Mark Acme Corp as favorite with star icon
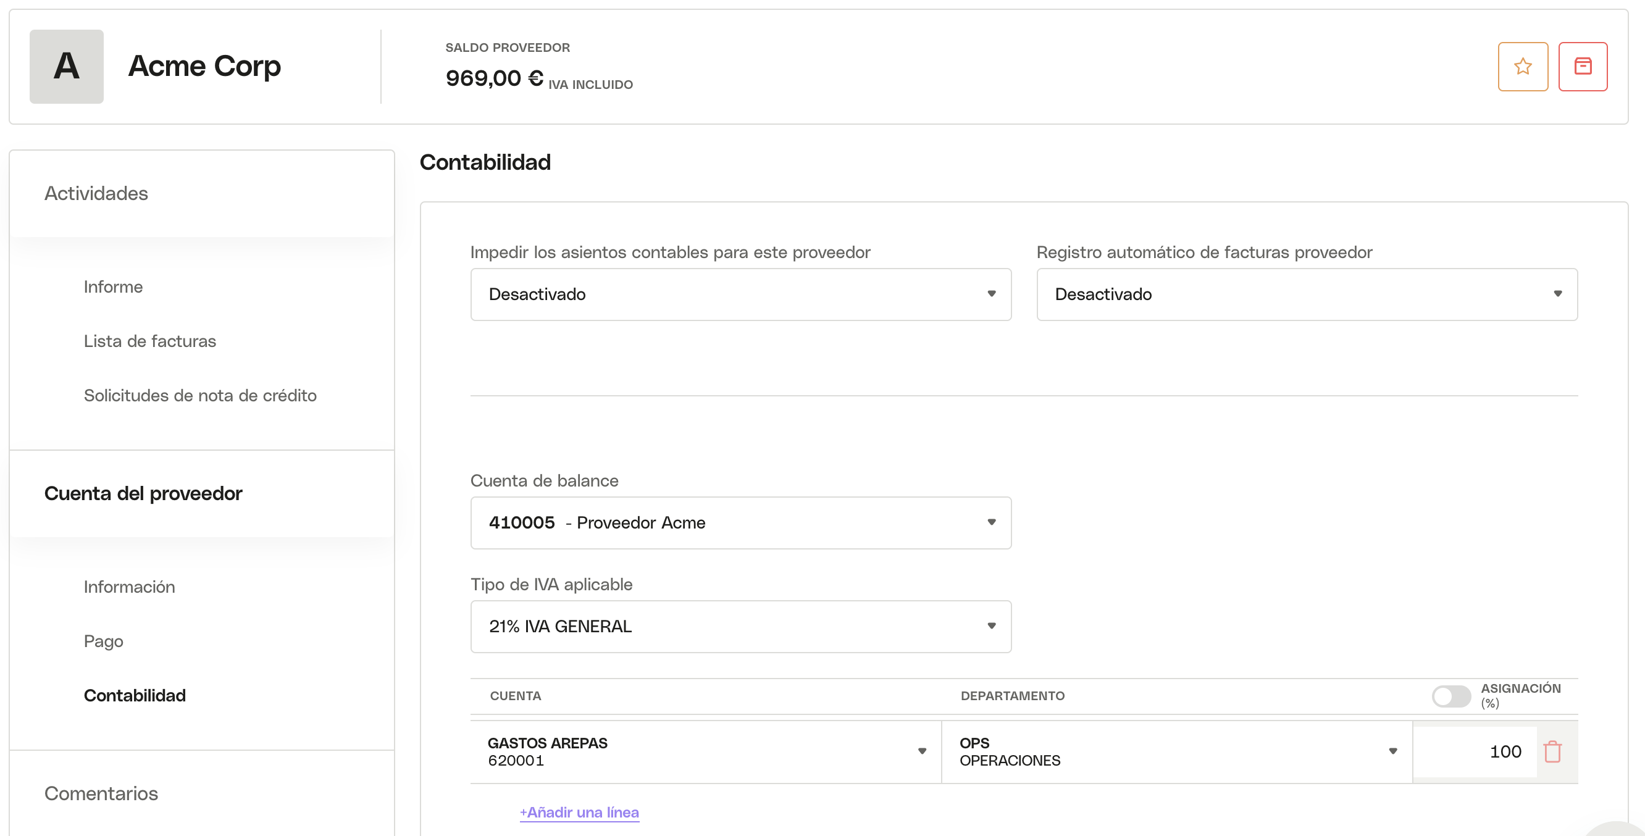The height and width of the screenshot is (836, 1645). 1522,67
